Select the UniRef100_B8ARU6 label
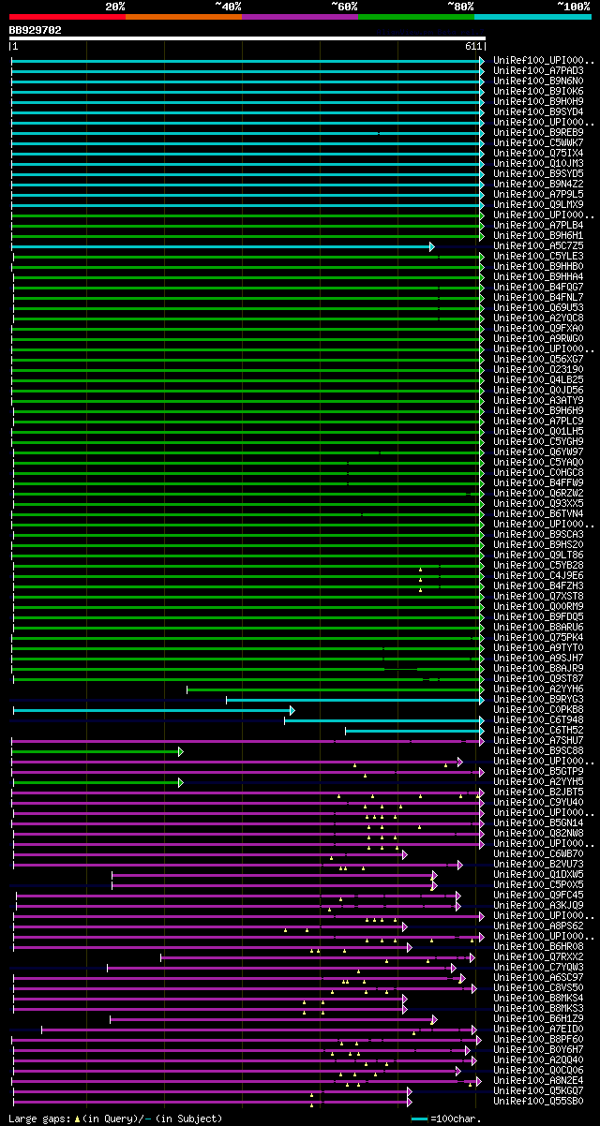This screenshot has width=600, height=1126. tap(539, 627)
